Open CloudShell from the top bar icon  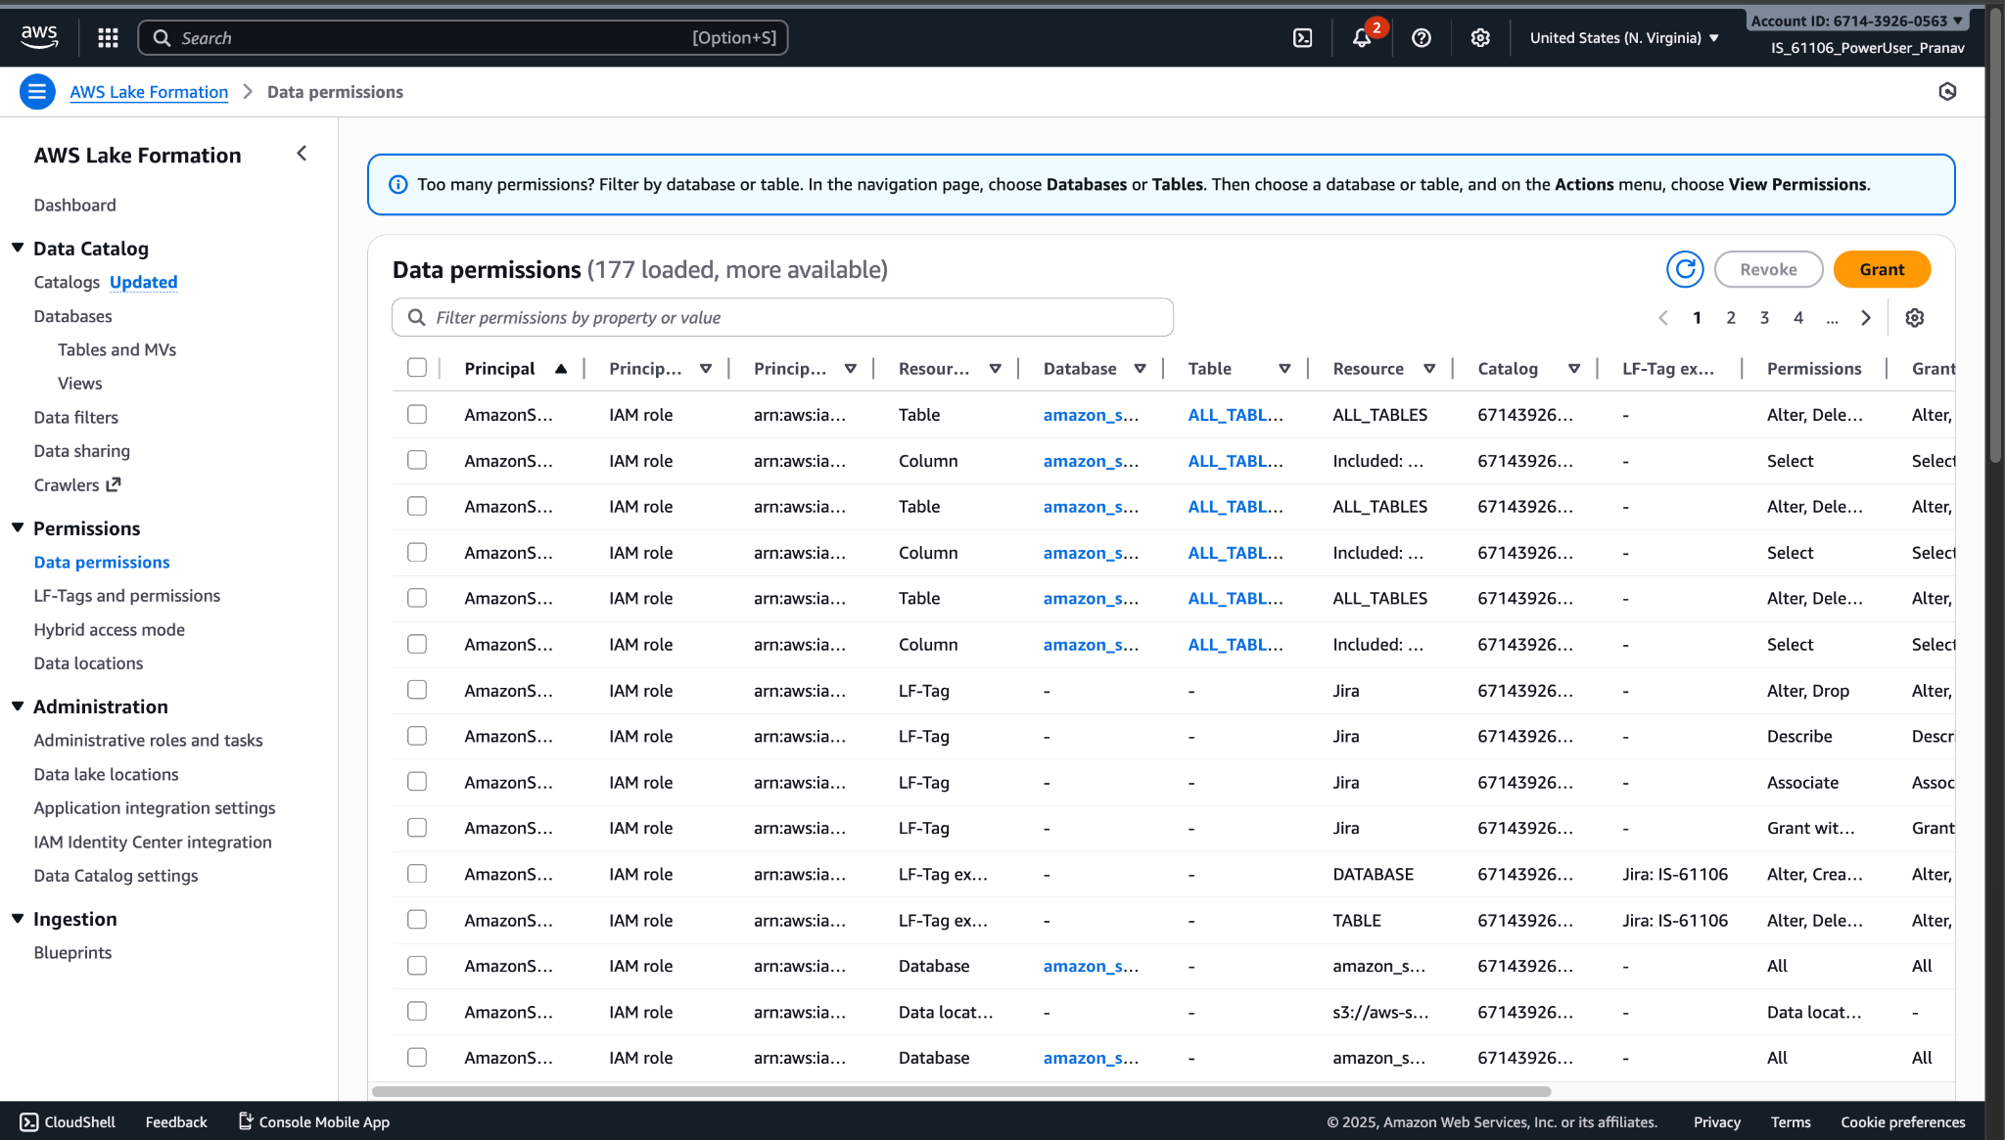pyautogui.click(x=1302, y=37)
